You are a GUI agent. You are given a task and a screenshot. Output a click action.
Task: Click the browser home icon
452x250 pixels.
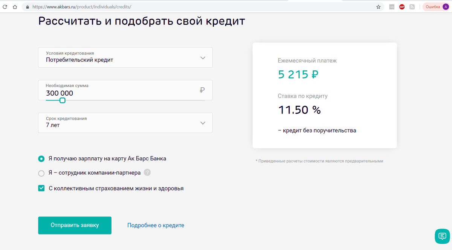tap(15, 7)
